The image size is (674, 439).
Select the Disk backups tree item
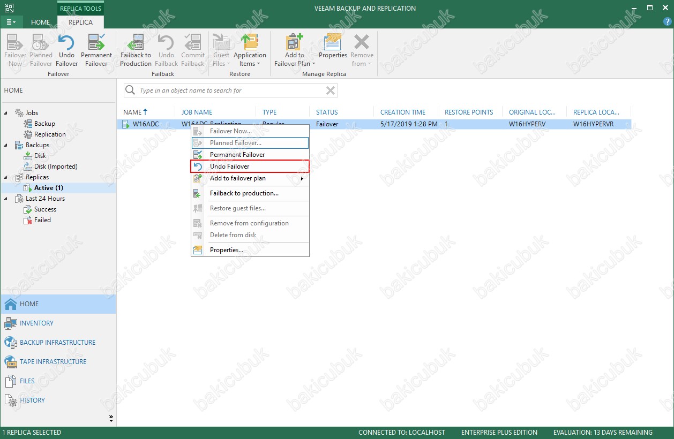pos(40,156)
